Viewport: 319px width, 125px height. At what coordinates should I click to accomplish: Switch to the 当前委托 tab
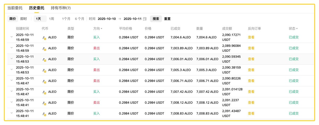(x=15, y=8)
